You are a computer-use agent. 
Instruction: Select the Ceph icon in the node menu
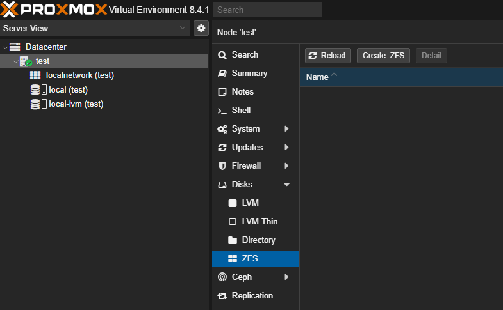coord(222,277)
